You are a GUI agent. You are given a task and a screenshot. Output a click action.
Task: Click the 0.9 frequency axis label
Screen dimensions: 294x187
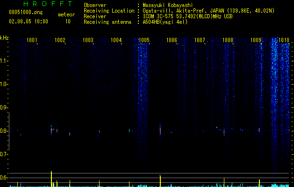point(3,108)
